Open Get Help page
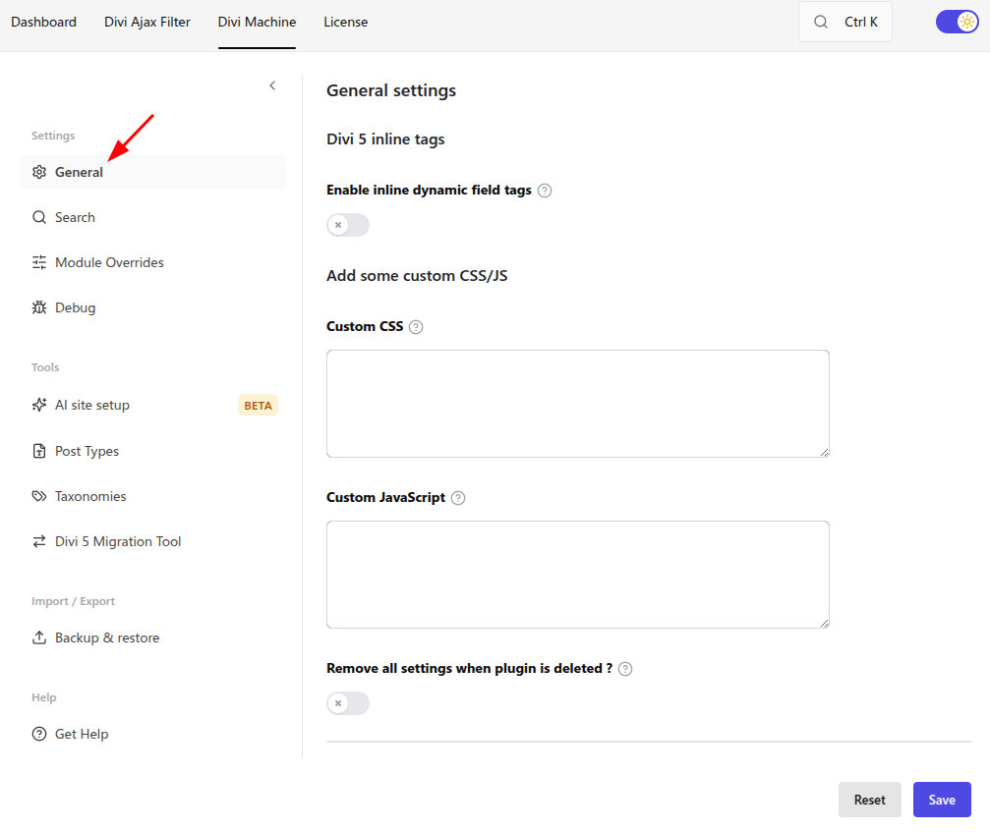This screenshot has width=990, height=832. pyautogui.click(x=152, y=734)
